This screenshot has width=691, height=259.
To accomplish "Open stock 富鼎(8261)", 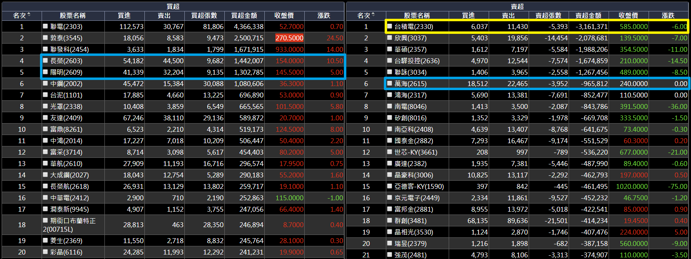I will [x=66, y=129].
